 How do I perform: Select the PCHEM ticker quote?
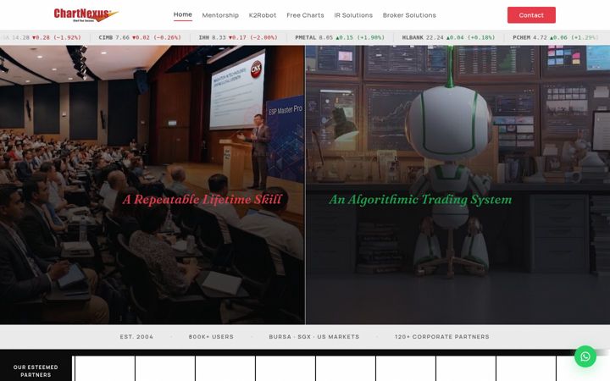coord(556,38)
